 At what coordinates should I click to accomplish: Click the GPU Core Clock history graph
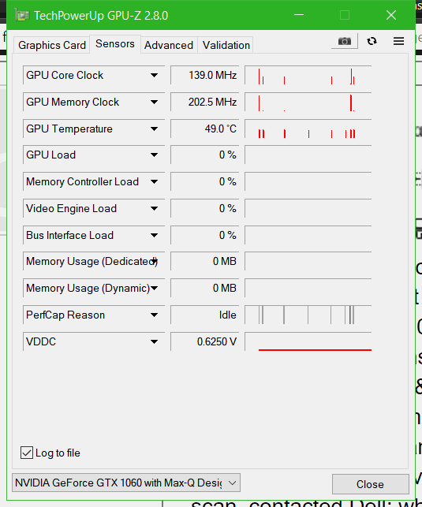[308, 76]
